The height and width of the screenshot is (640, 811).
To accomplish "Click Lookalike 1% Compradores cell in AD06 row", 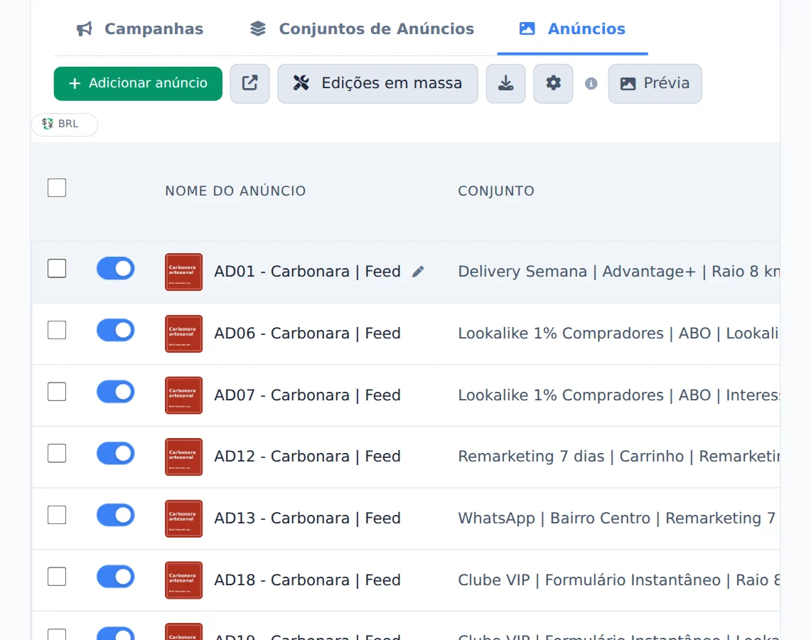I will 618,334.
